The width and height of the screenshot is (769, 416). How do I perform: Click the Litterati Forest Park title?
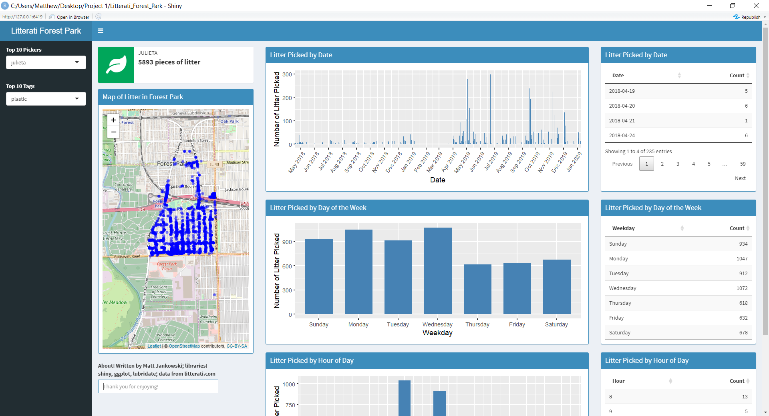click(46, 31)
